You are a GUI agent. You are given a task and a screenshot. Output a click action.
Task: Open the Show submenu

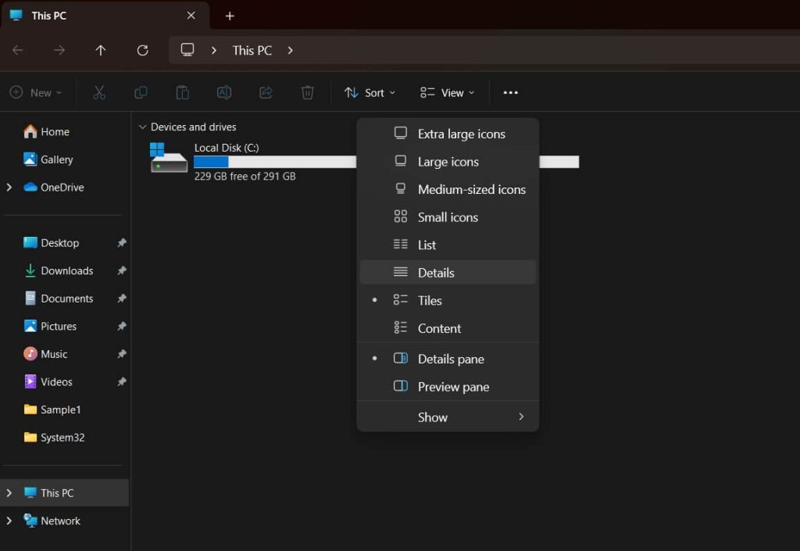coord(448,417)
